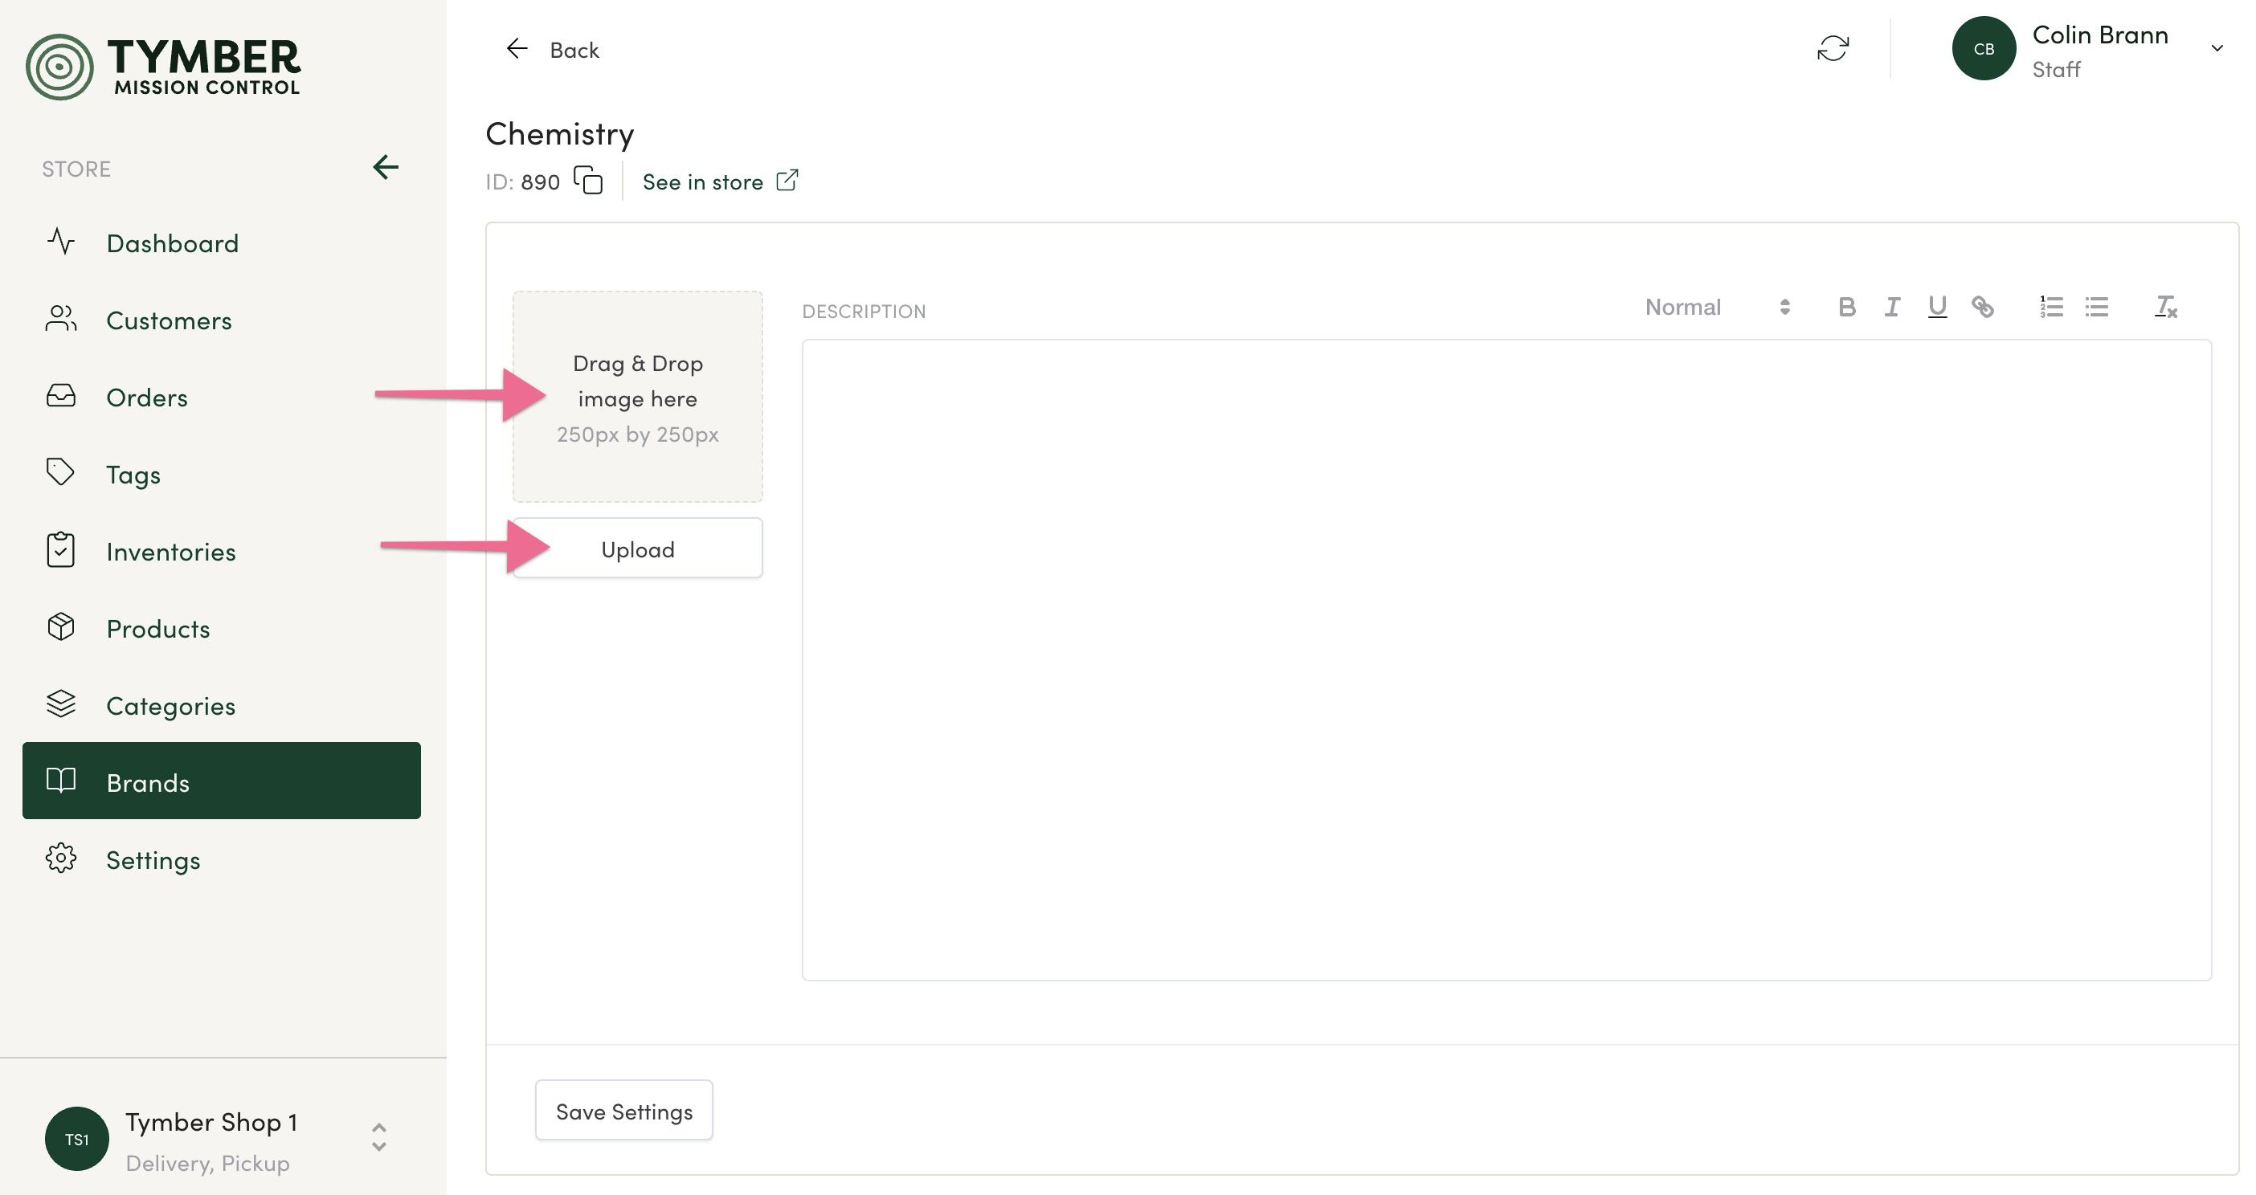Click the Upload image button
This screenshot has width=2256, height=1195.
pos(638,549)
